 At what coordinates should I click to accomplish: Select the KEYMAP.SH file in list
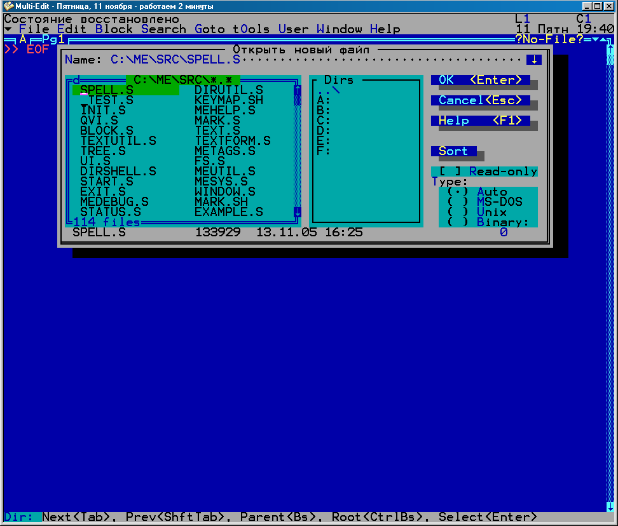tap(229, 100)
